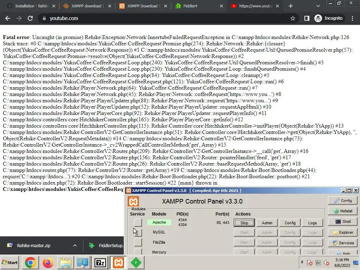Open the FileZilla Config menu

pos(290,243)
